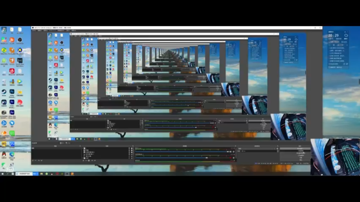360x202 pixels.
Task: Move source up with Sources panel arrow
Action: (92, 161)
